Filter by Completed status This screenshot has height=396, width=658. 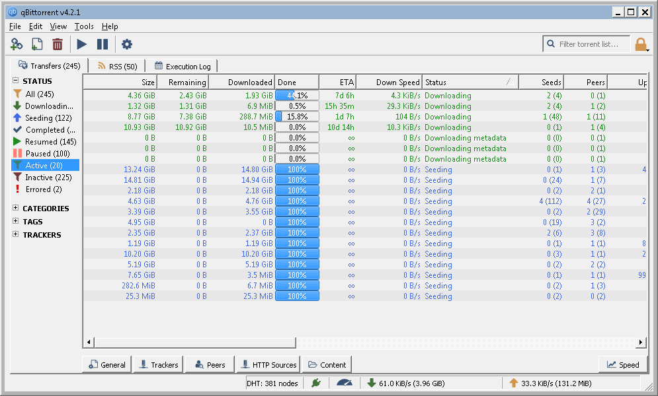46,130
